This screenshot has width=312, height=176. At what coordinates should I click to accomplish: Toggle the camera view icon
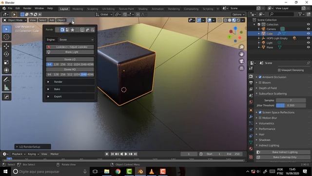click(x=241, y=61)
